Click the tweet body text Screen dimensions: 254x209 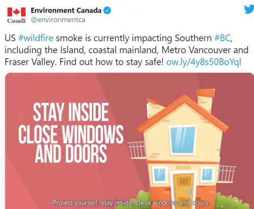(126, 50)
